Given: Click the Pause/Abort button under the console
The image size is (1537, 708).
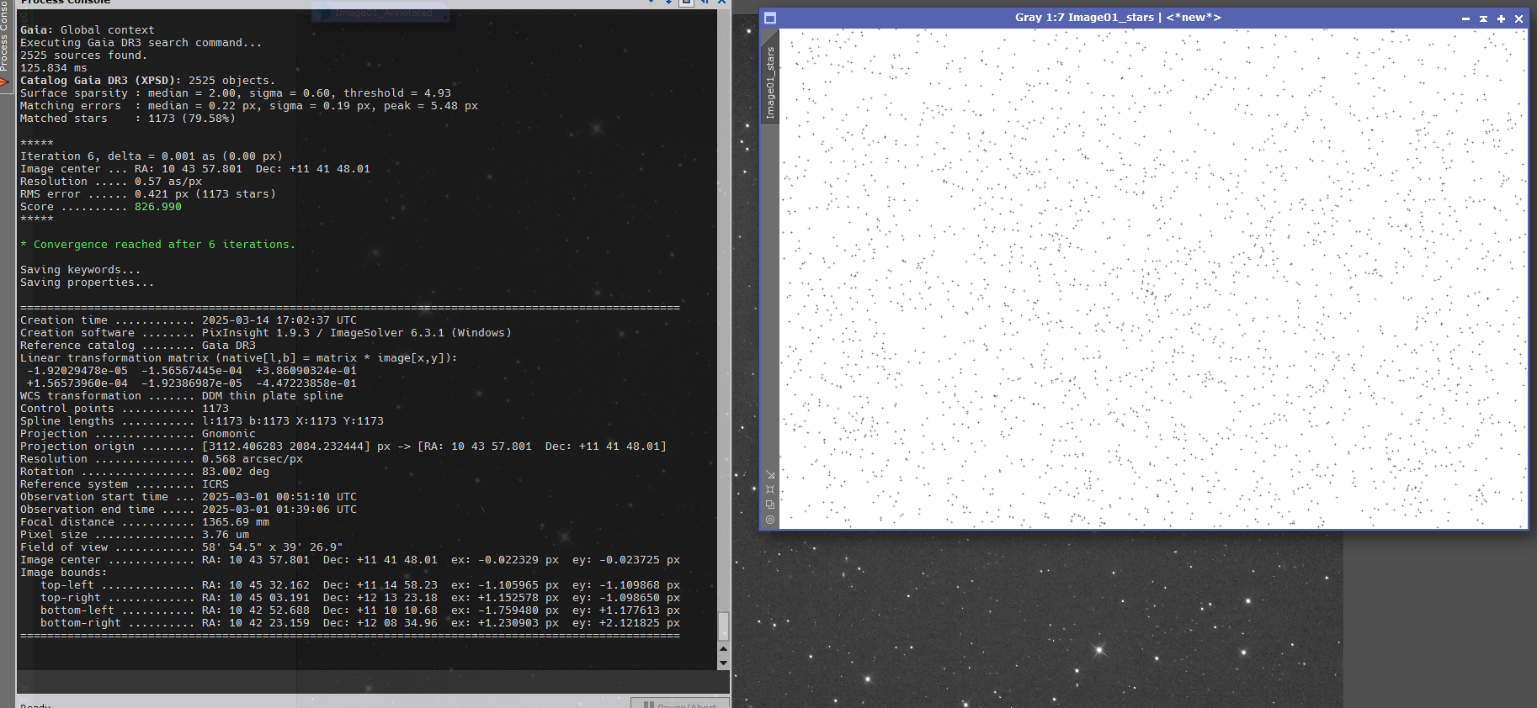Looking at the screenshot, I should pyautogui.click(x=679, y=703).
